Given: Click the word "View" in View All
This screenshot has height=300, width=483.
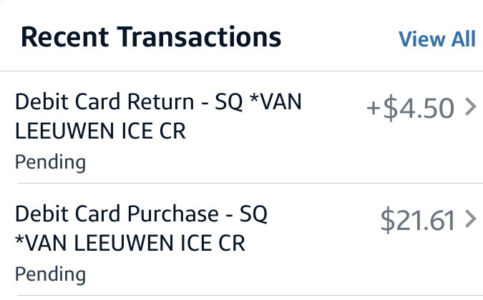Looking at the screenshot, I should 419,39.
